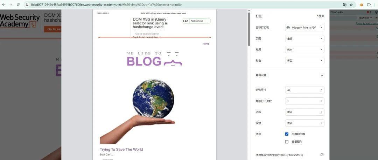
Task: Check the 背景图形 checkbox
Action: click(287, 142)
